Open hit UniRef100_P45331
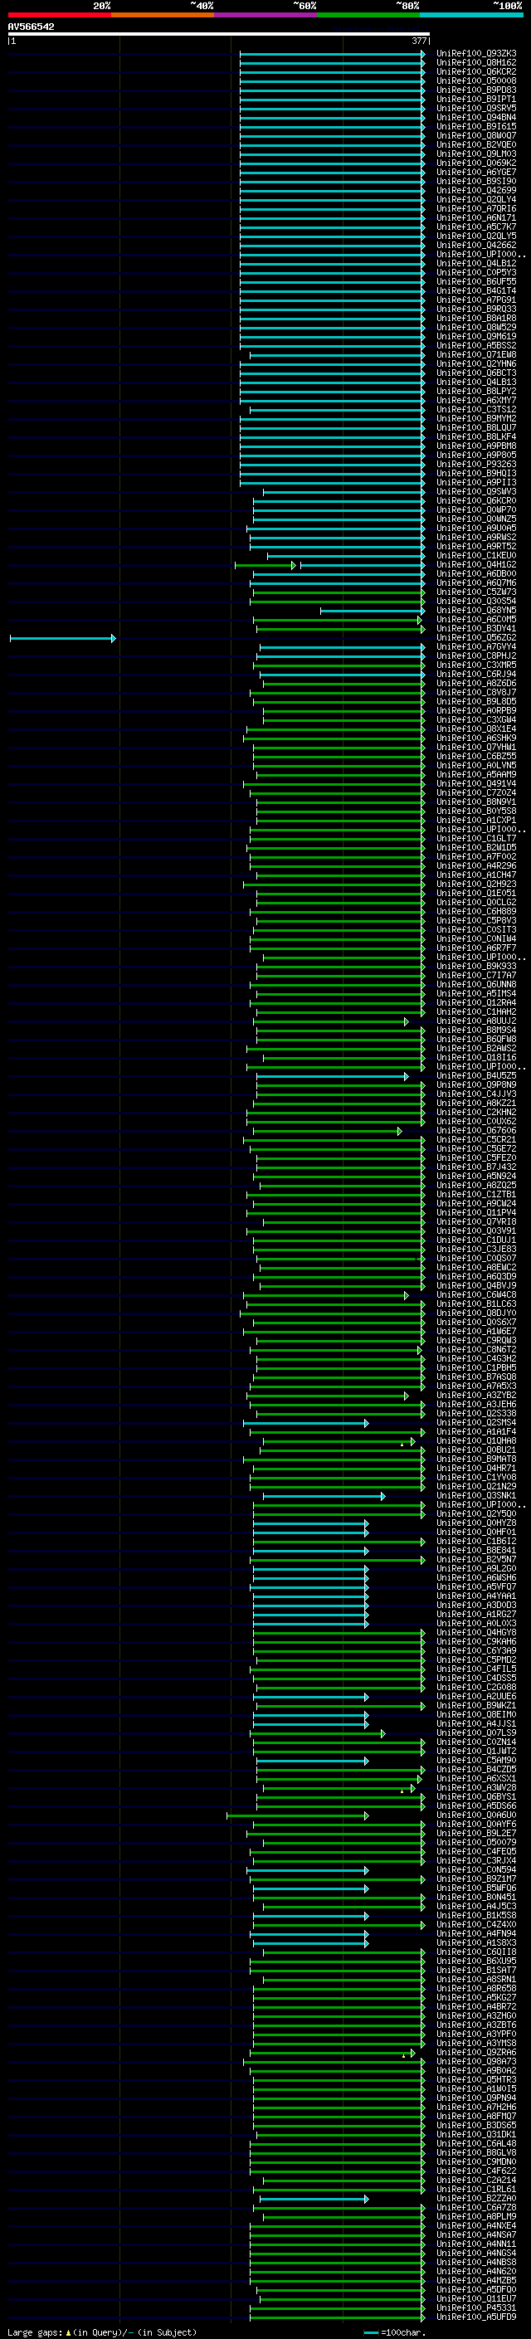 [x=476, y=2307]
